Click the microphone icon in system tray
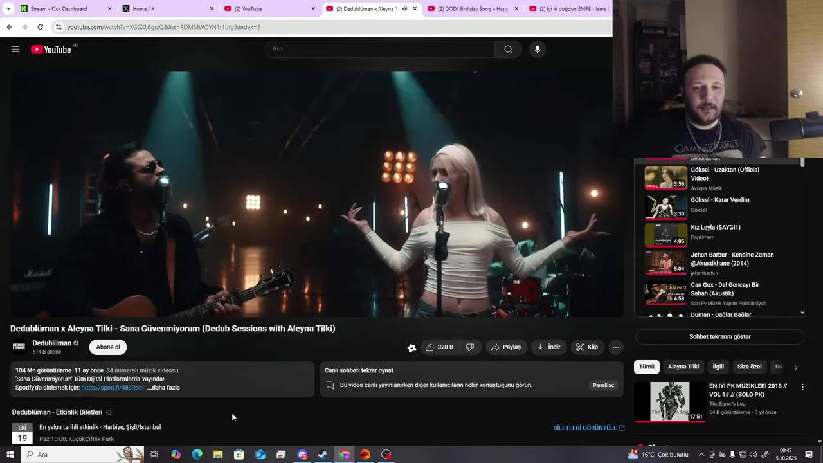 [732, 455]
